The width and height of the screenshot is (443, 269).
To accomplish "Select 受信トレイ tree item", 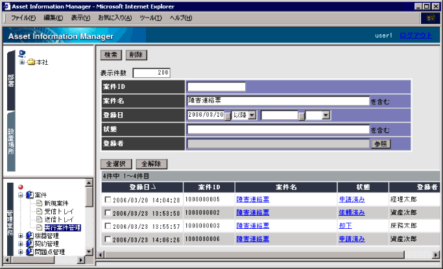I will click(x=59, y=211).
